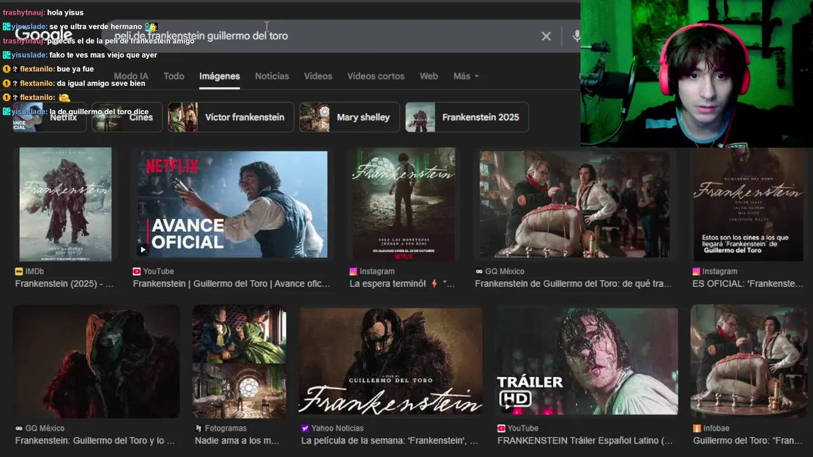Open the GQ México behind-the-scenes set photo
Viewport: 813px width, 457px height.
(574, 204)
